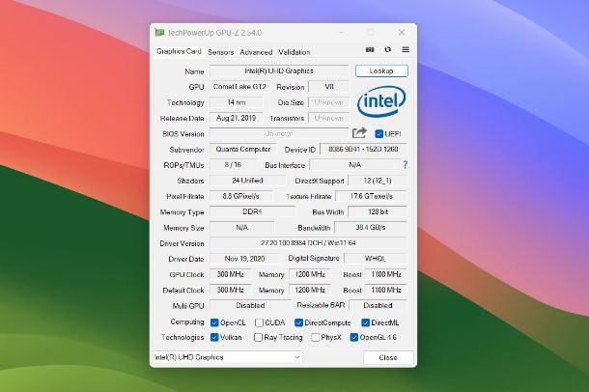Click the Subvendor value Quanta Computer

(243, 149)
